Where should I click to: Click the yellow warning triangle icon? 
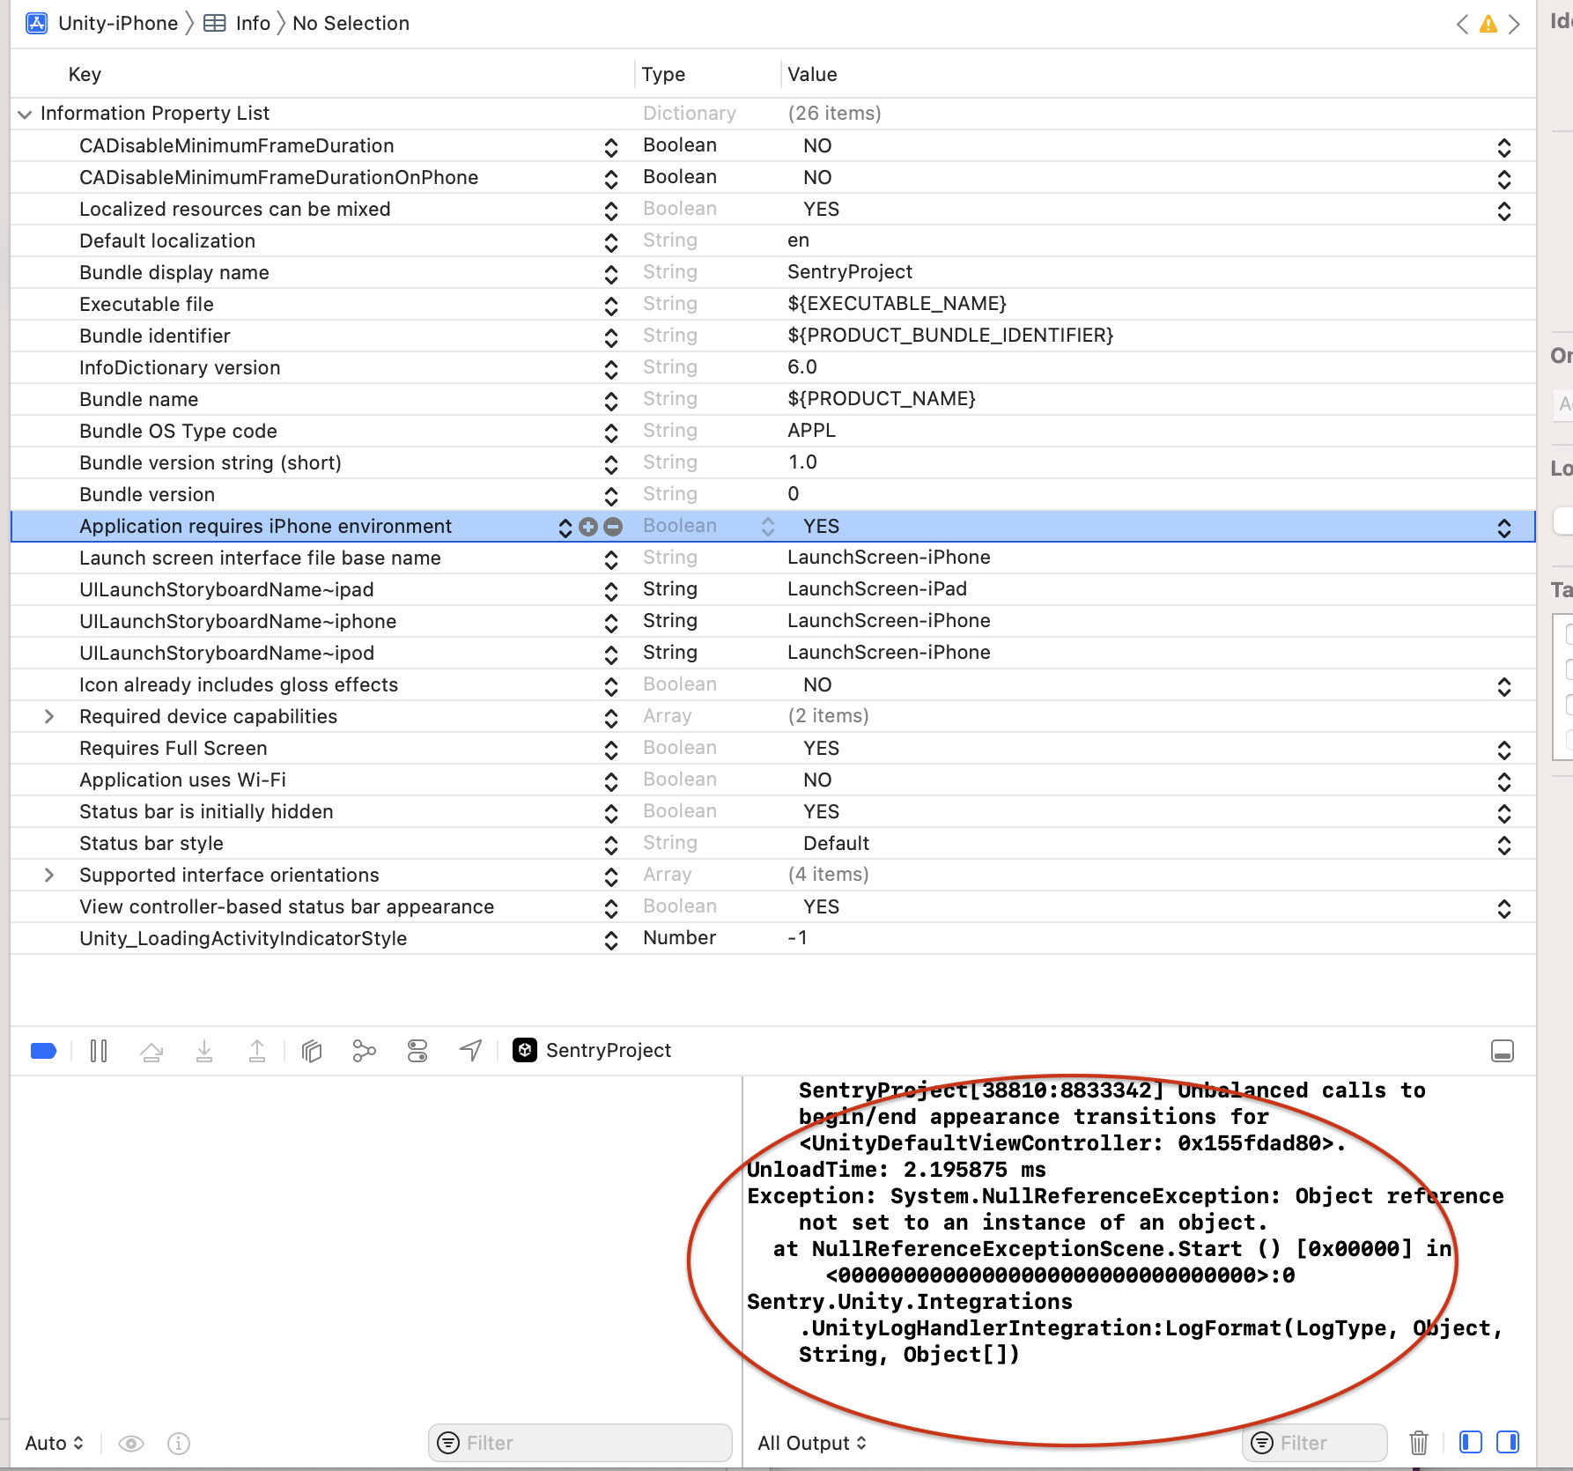[1488, 24]
